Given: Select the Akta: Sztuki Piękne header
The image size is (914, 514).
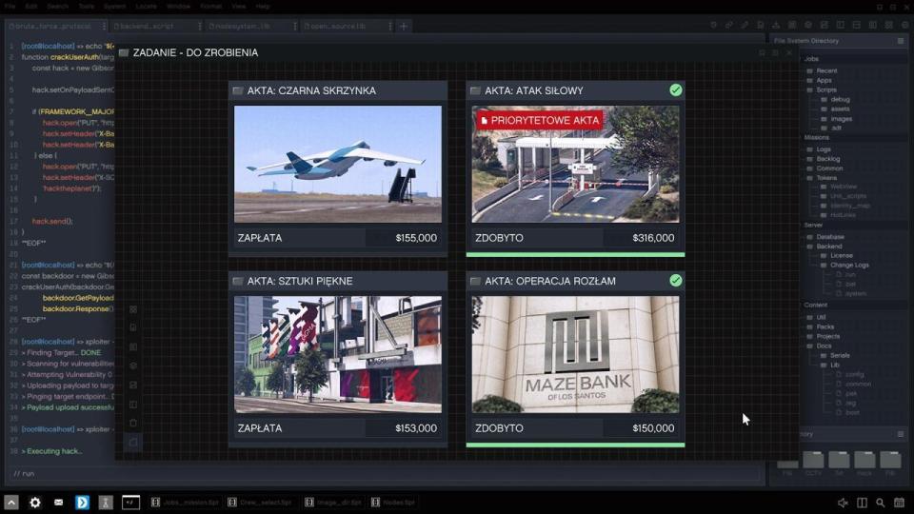Looking at the screenshot, I should [338, 281].
